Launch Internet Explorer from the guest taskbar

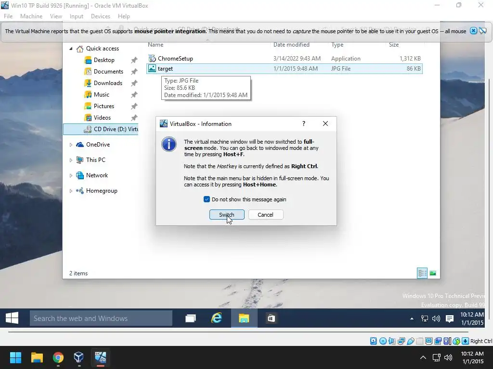(x=217, y=319)
